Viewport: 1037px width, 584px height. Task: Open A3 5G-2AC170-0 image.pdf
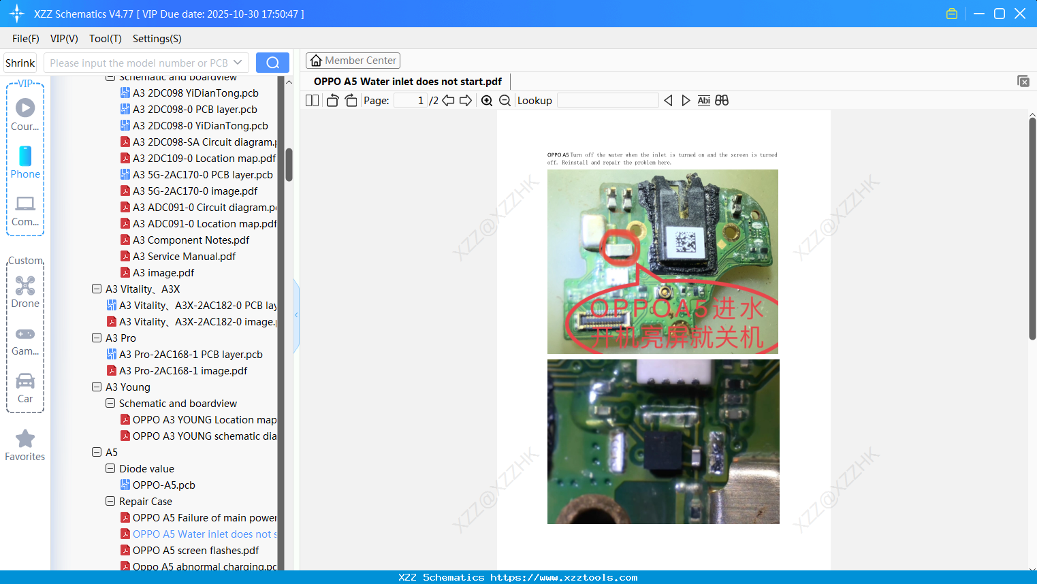pyautogui.click(x=195, y=191)
